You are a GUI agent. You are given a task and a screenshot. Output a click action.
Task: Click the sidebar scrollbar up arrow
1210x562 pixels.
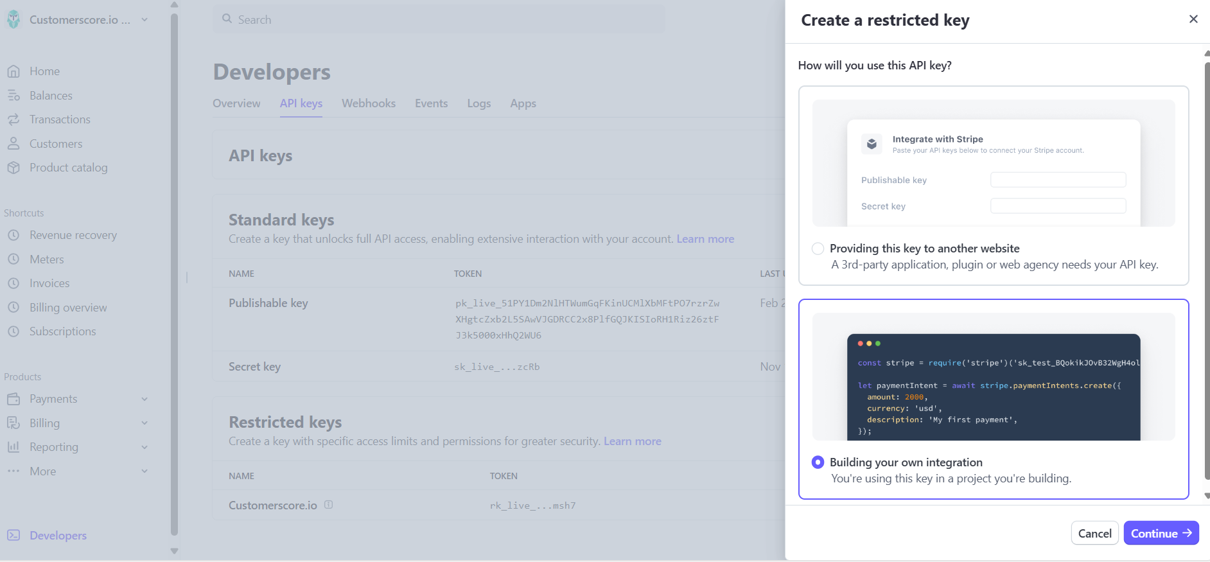[x=174, y=5]
